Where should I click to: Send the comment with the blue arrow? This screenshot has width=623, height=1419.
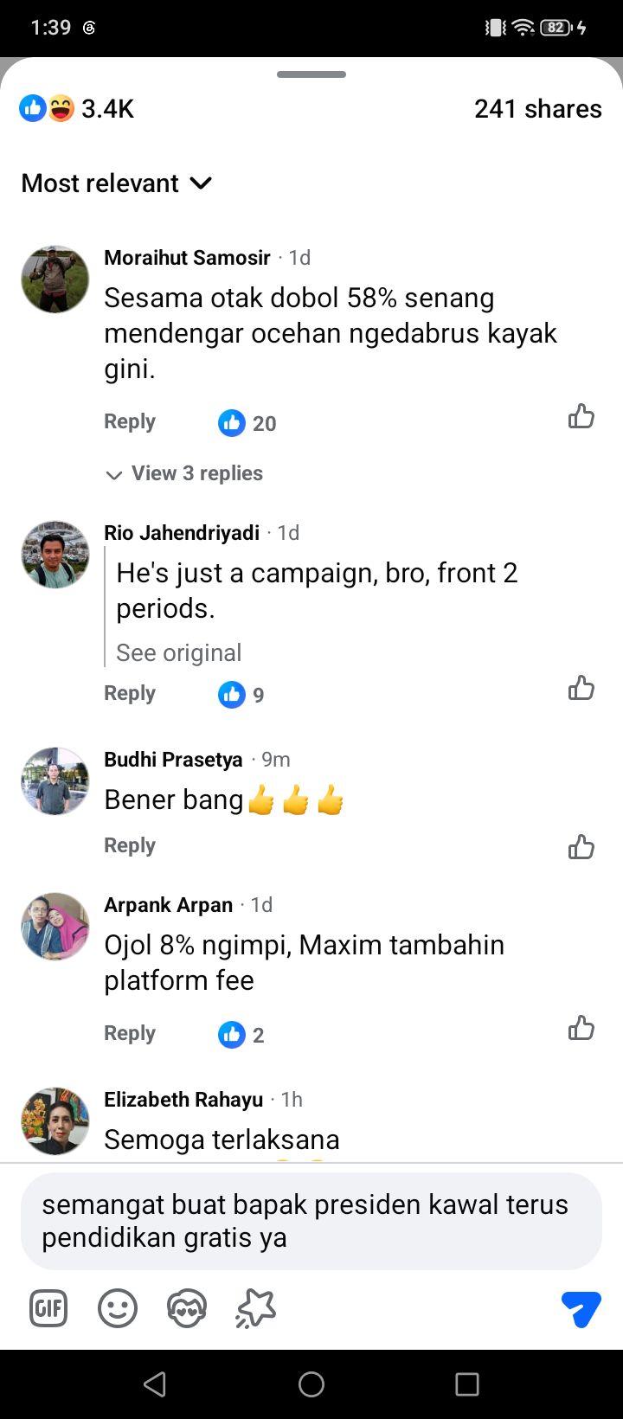[581, 1310]
